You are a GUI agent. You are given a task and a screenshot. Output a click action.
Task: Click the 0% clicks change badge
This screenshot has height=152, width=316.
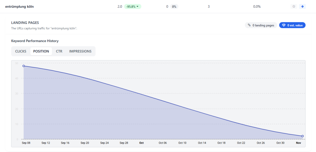(x=174, y=6)
